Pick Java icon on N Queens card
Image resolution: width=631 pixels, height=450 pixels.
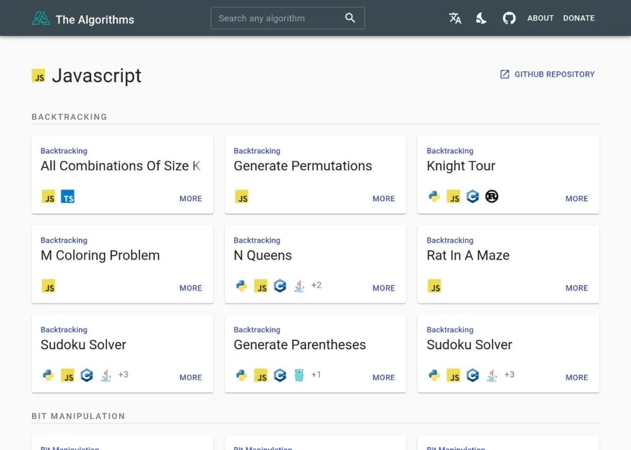(x=299, y=285)
